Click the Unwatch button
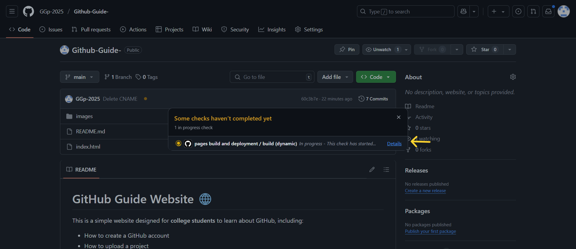Image resolution: width=576 pixels, height=249 pixels. pyautogui.click(x=382, y=49)
